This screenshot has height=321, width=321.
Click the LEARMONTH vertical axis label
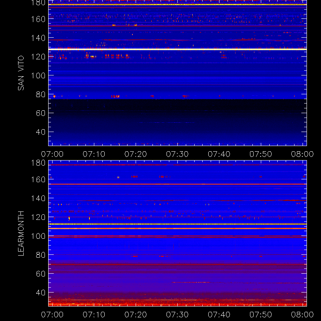[x=21, y=234]
